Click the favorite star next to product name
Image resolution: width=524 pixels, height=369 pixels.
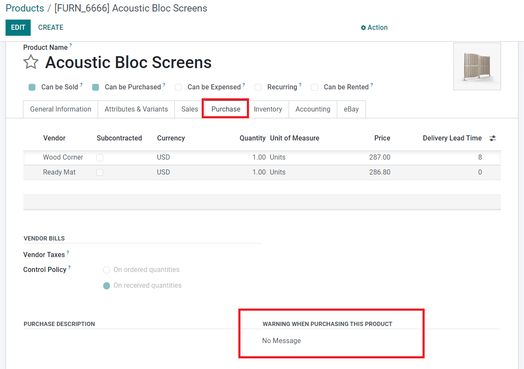pos(31,62)
